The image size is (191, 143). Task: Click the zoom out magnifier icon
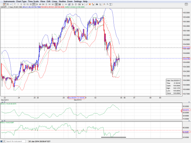coord(107,4)
